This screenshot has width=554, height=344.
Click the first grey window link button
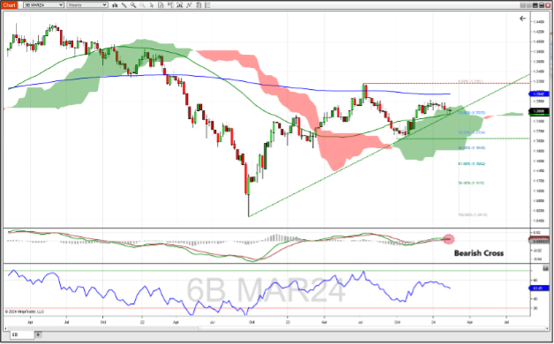tap(523, 5)
